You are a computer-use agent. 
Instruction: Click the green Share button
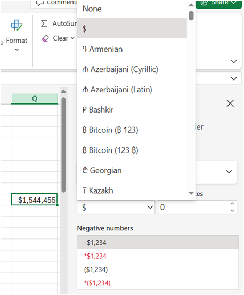(x=219, y=4)
